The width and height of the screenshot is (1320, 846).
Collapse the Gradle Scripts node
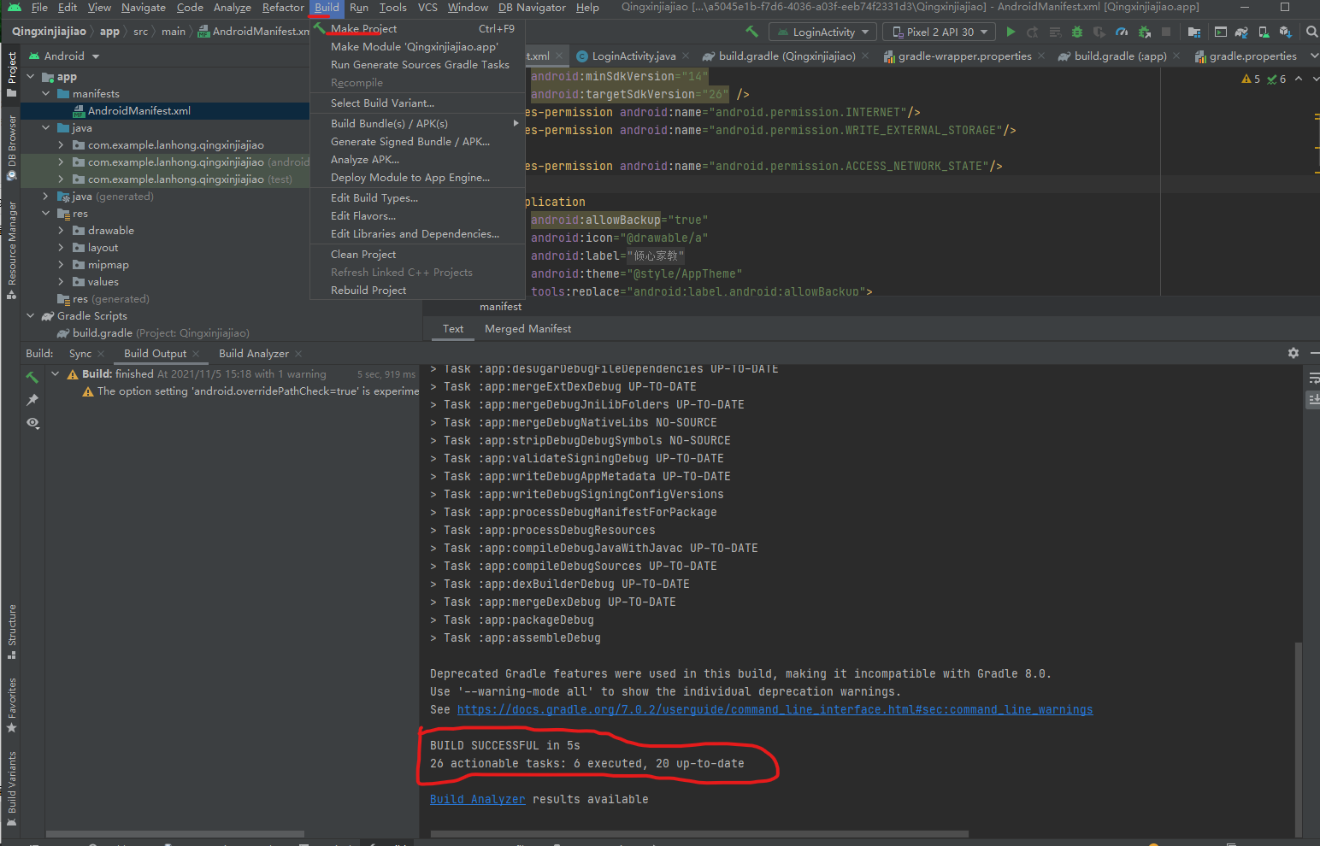31,316
